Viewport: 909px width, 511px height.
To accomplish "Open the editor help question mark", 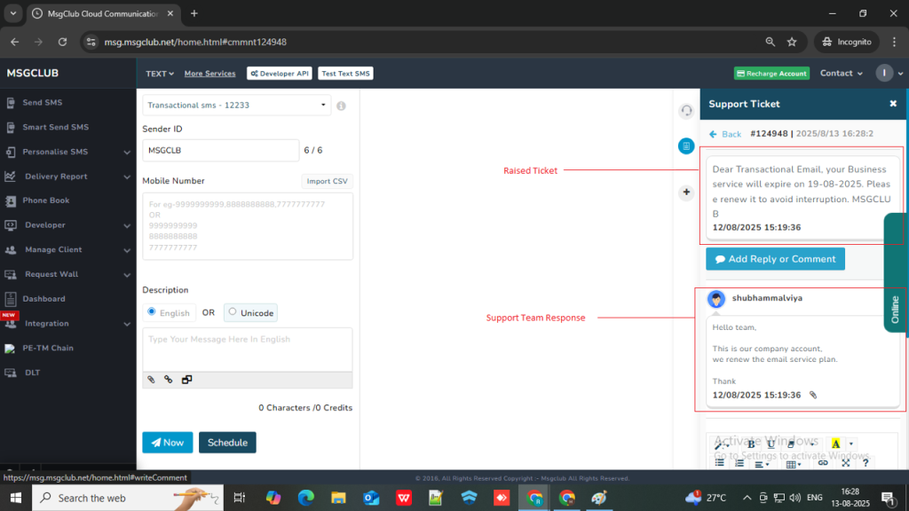I will tap(866, 463).
